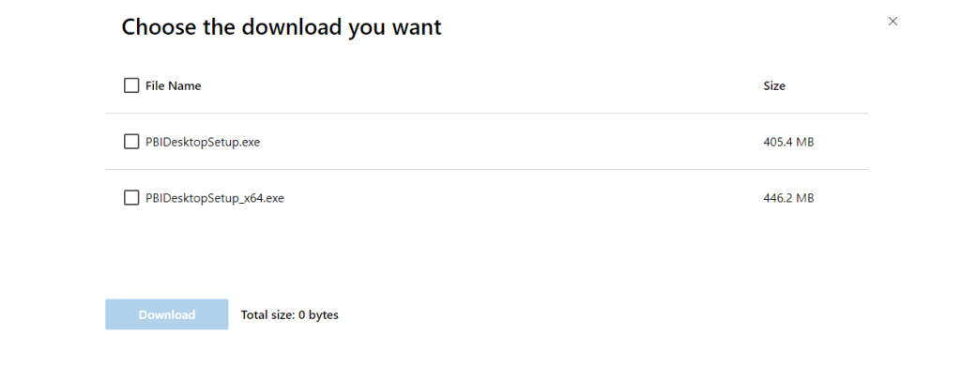Click the File Name column header
961x382 pixels.
[x=173, y=85]
